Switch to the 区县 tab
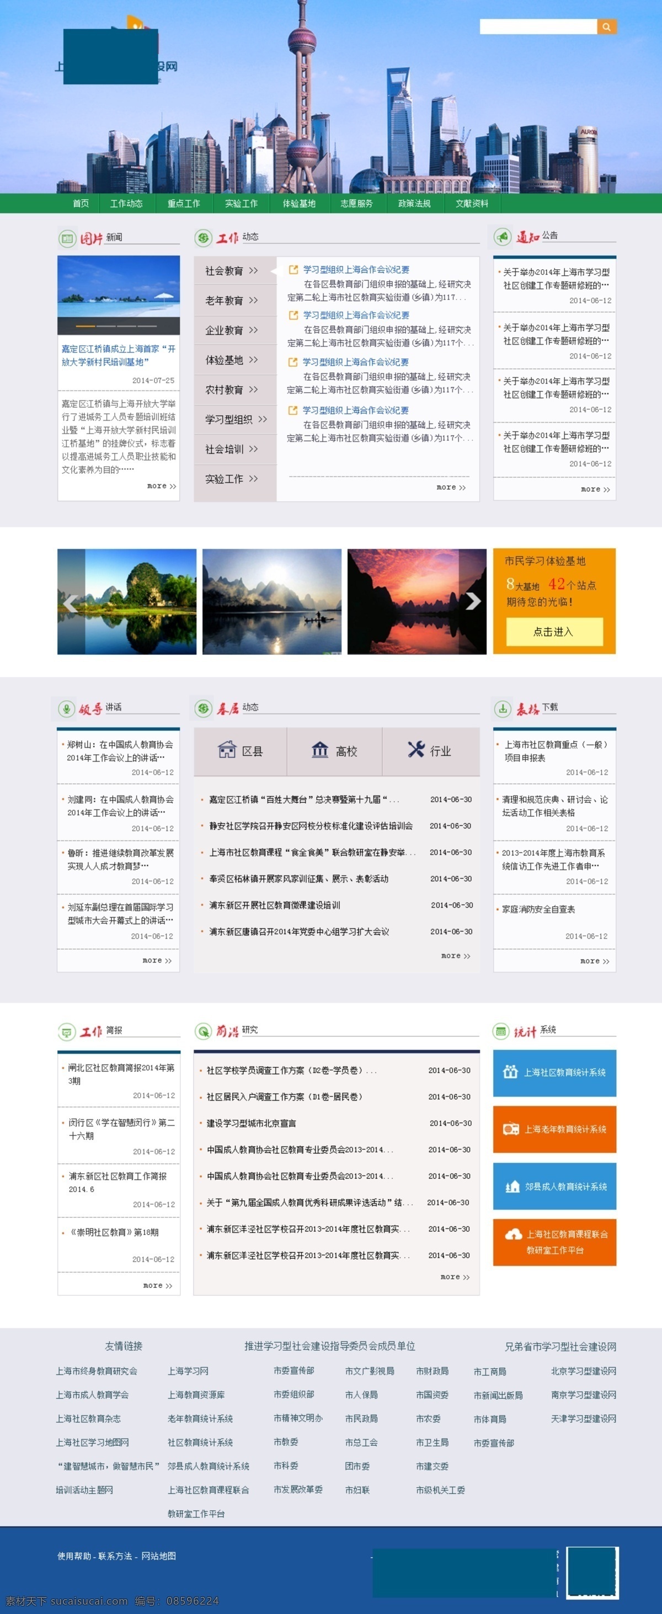Image resolution: width=662 pixels, height=1614 pixels. (241, 751)
